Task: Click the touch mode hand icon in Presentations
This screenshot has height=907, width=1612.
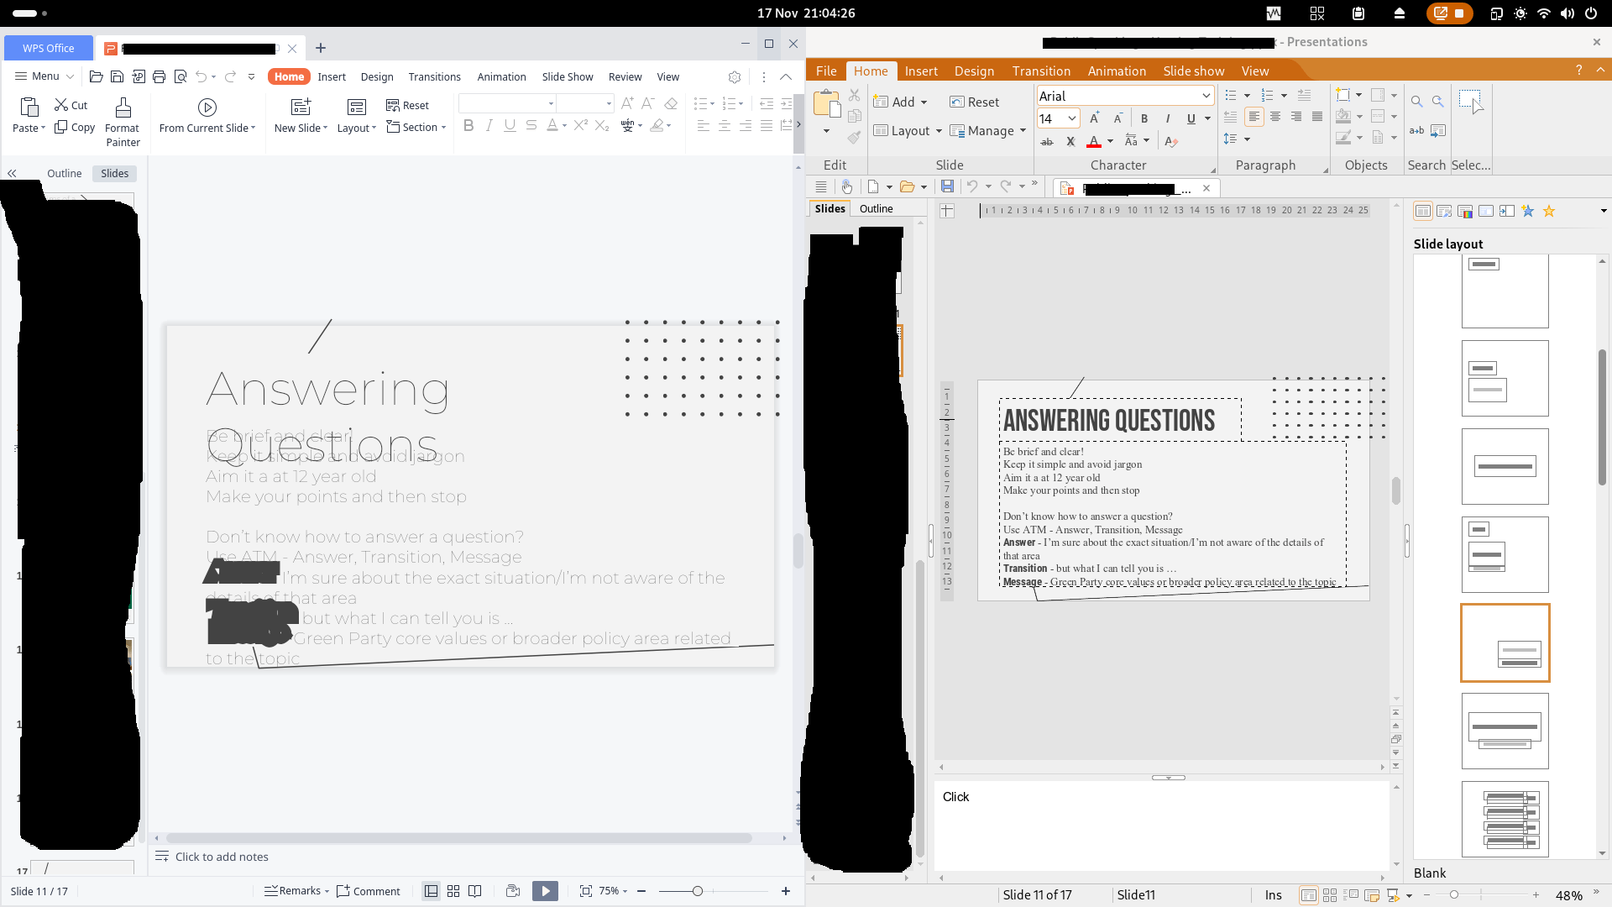Action: tap(847, 186)
